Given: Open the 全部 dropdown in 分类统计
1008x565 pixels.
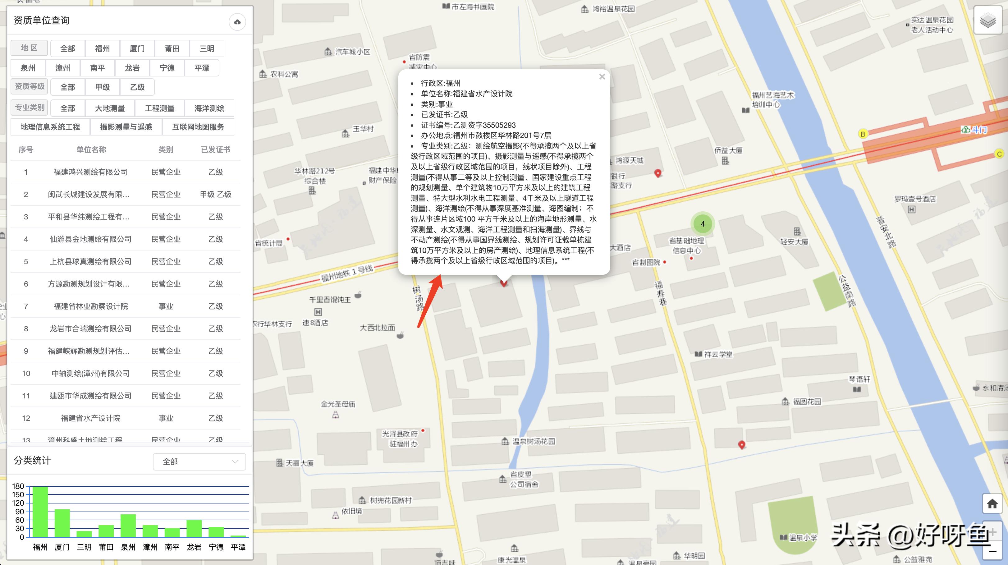Looking at the screenshot, I should point(199,462).
